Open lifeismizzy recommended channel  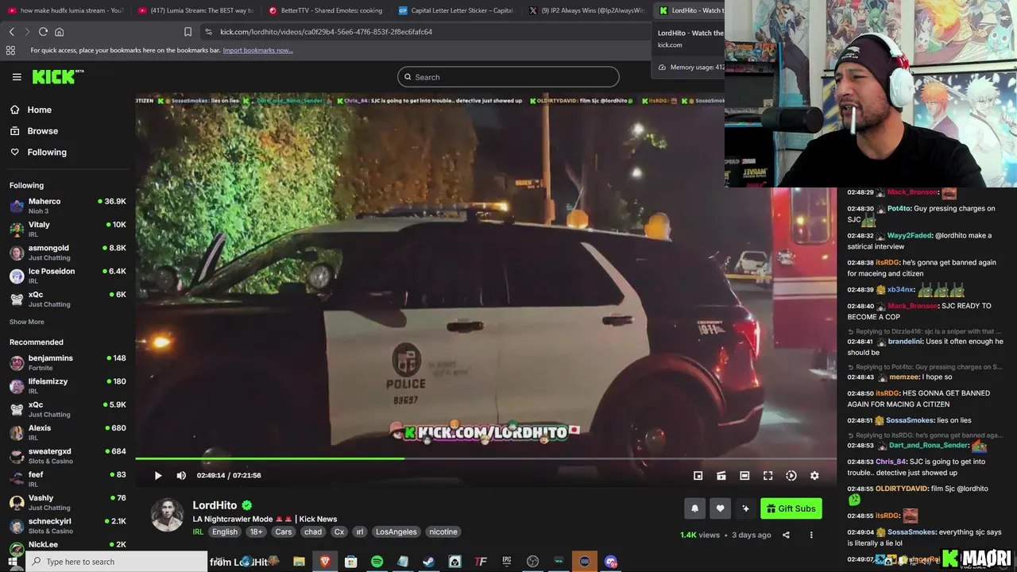[x=68, y=385]
